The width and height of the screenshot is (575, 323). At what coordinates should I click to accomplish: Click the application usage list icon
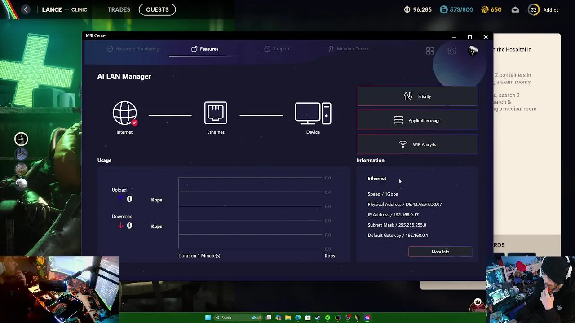pos(398,120)
